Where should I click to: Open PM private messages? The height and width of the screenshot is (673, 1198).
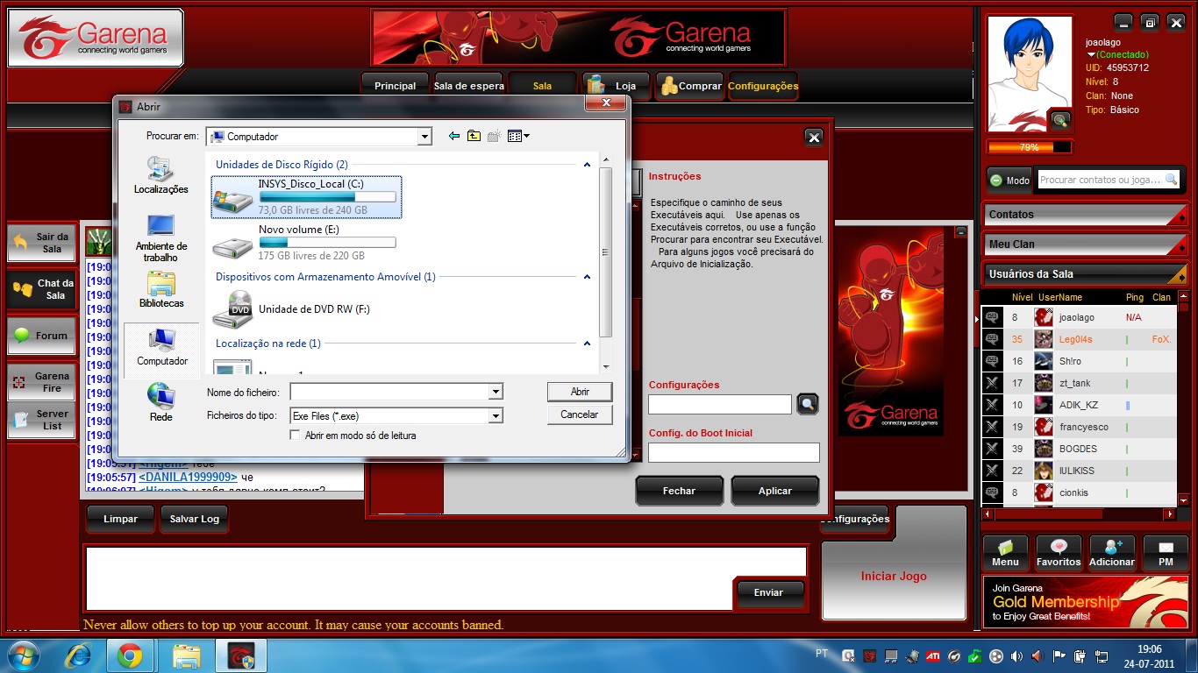coord(1166,552)
